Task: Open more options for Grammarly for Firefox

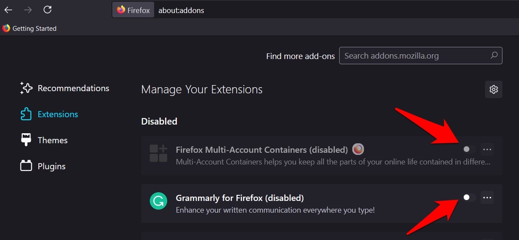Action: 487,197
